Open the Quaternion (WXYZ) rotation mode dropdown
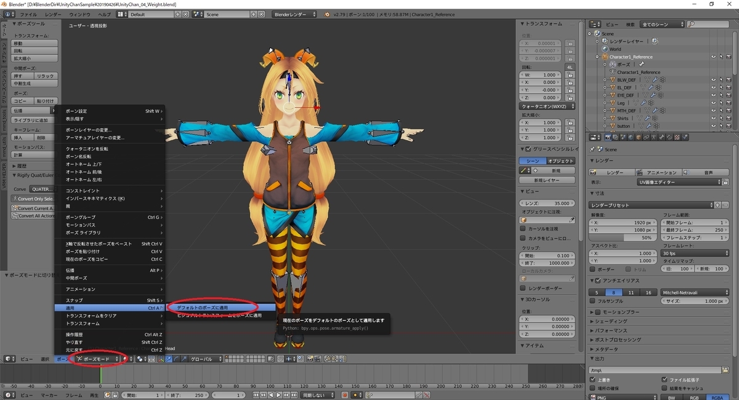This screenshot has height=400, width=739. click(547, 106)
